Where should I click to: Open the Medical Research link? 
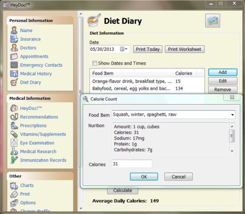point(38,152)
